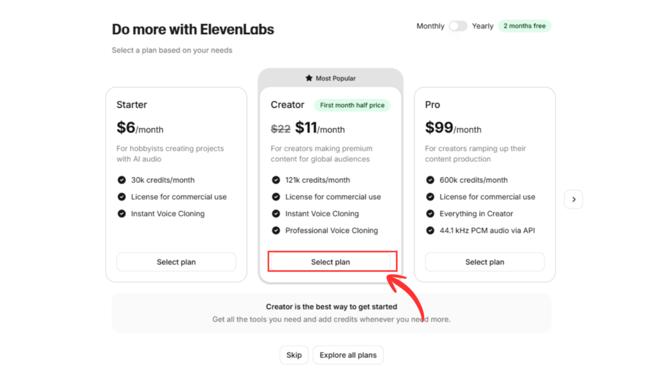Viewport: 658px width, 384px height.
Task: Skip plan selection
Action: coord(294,355)
